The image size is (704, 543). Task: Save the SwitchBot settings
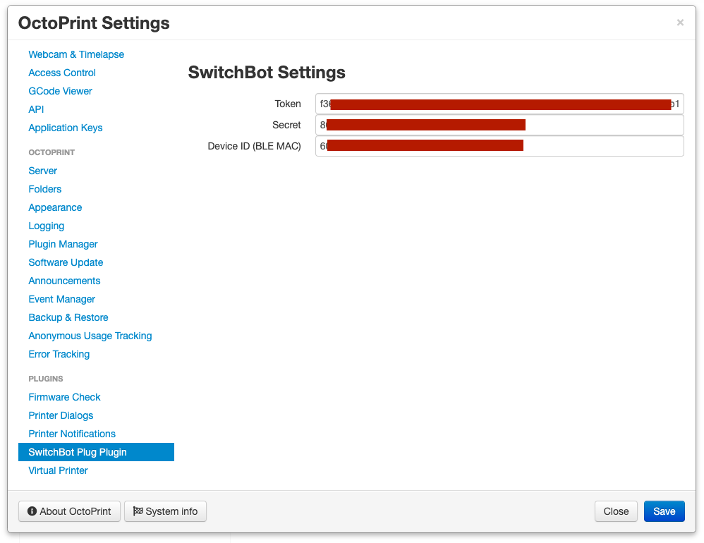click(x=664, y=511)
